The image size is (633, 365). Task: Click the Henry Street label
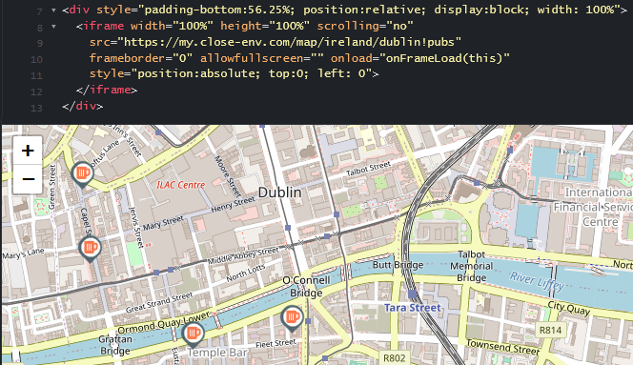coord(233,205)
